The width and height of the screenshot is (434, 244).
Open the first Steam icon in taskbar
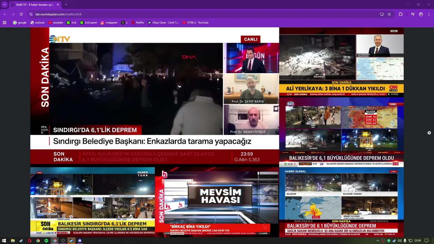click(21, 241)
